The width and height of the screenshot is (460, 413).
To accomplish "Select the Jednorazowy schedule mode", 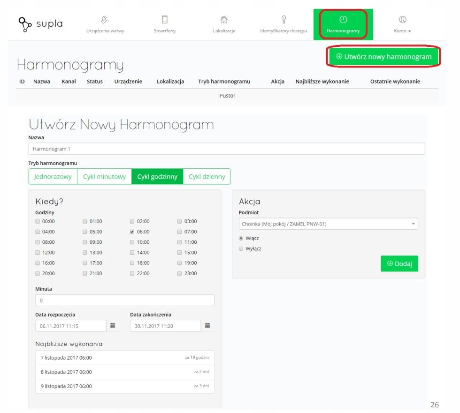I will click(53, 177).
